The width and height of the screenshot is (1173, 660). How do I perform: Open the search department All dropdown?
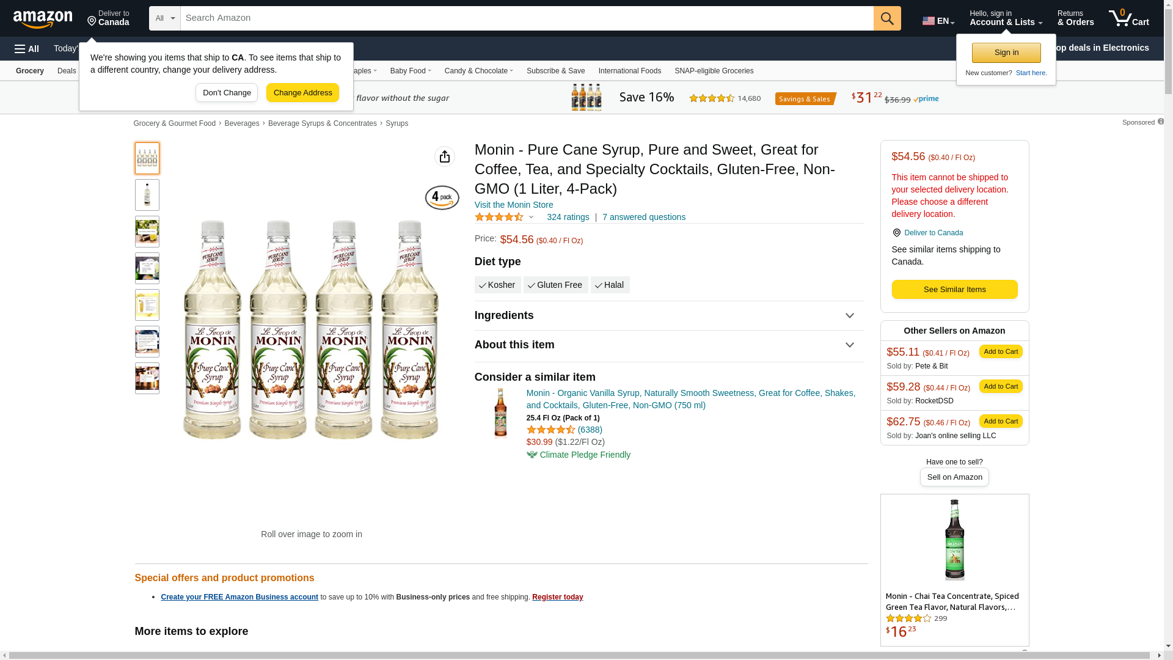tap(164, 18)
